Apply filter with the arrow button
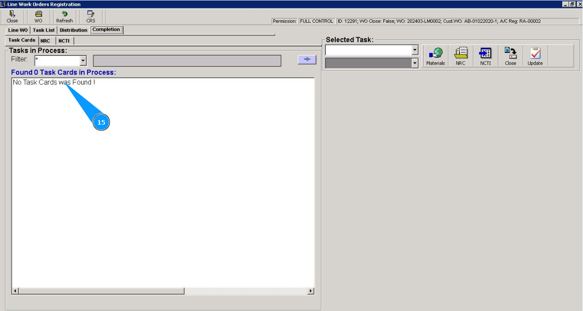This screenshot has height=311, width=583. point(307,59)
